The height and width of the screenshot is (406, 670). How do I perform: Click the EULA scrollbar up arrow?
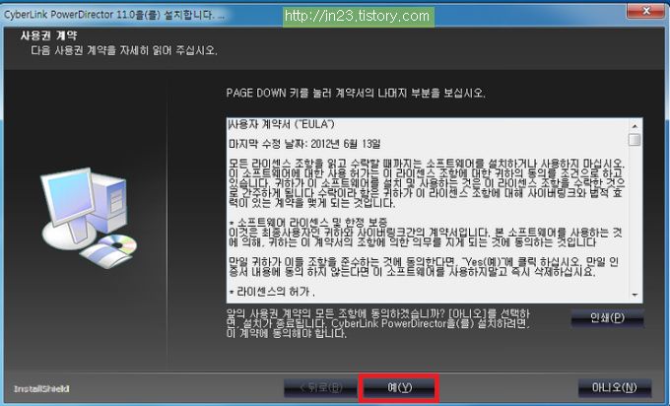tap(635, 126)
